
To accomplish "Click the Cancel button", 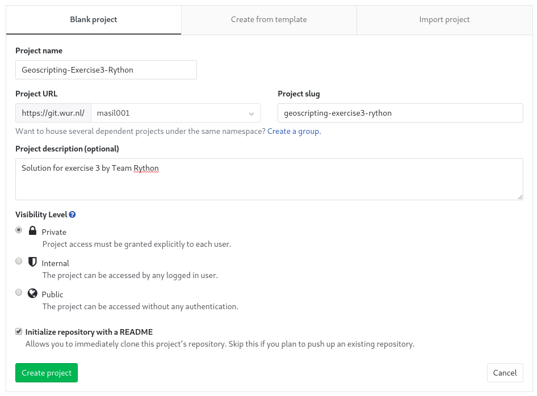I will click(505, 373).
